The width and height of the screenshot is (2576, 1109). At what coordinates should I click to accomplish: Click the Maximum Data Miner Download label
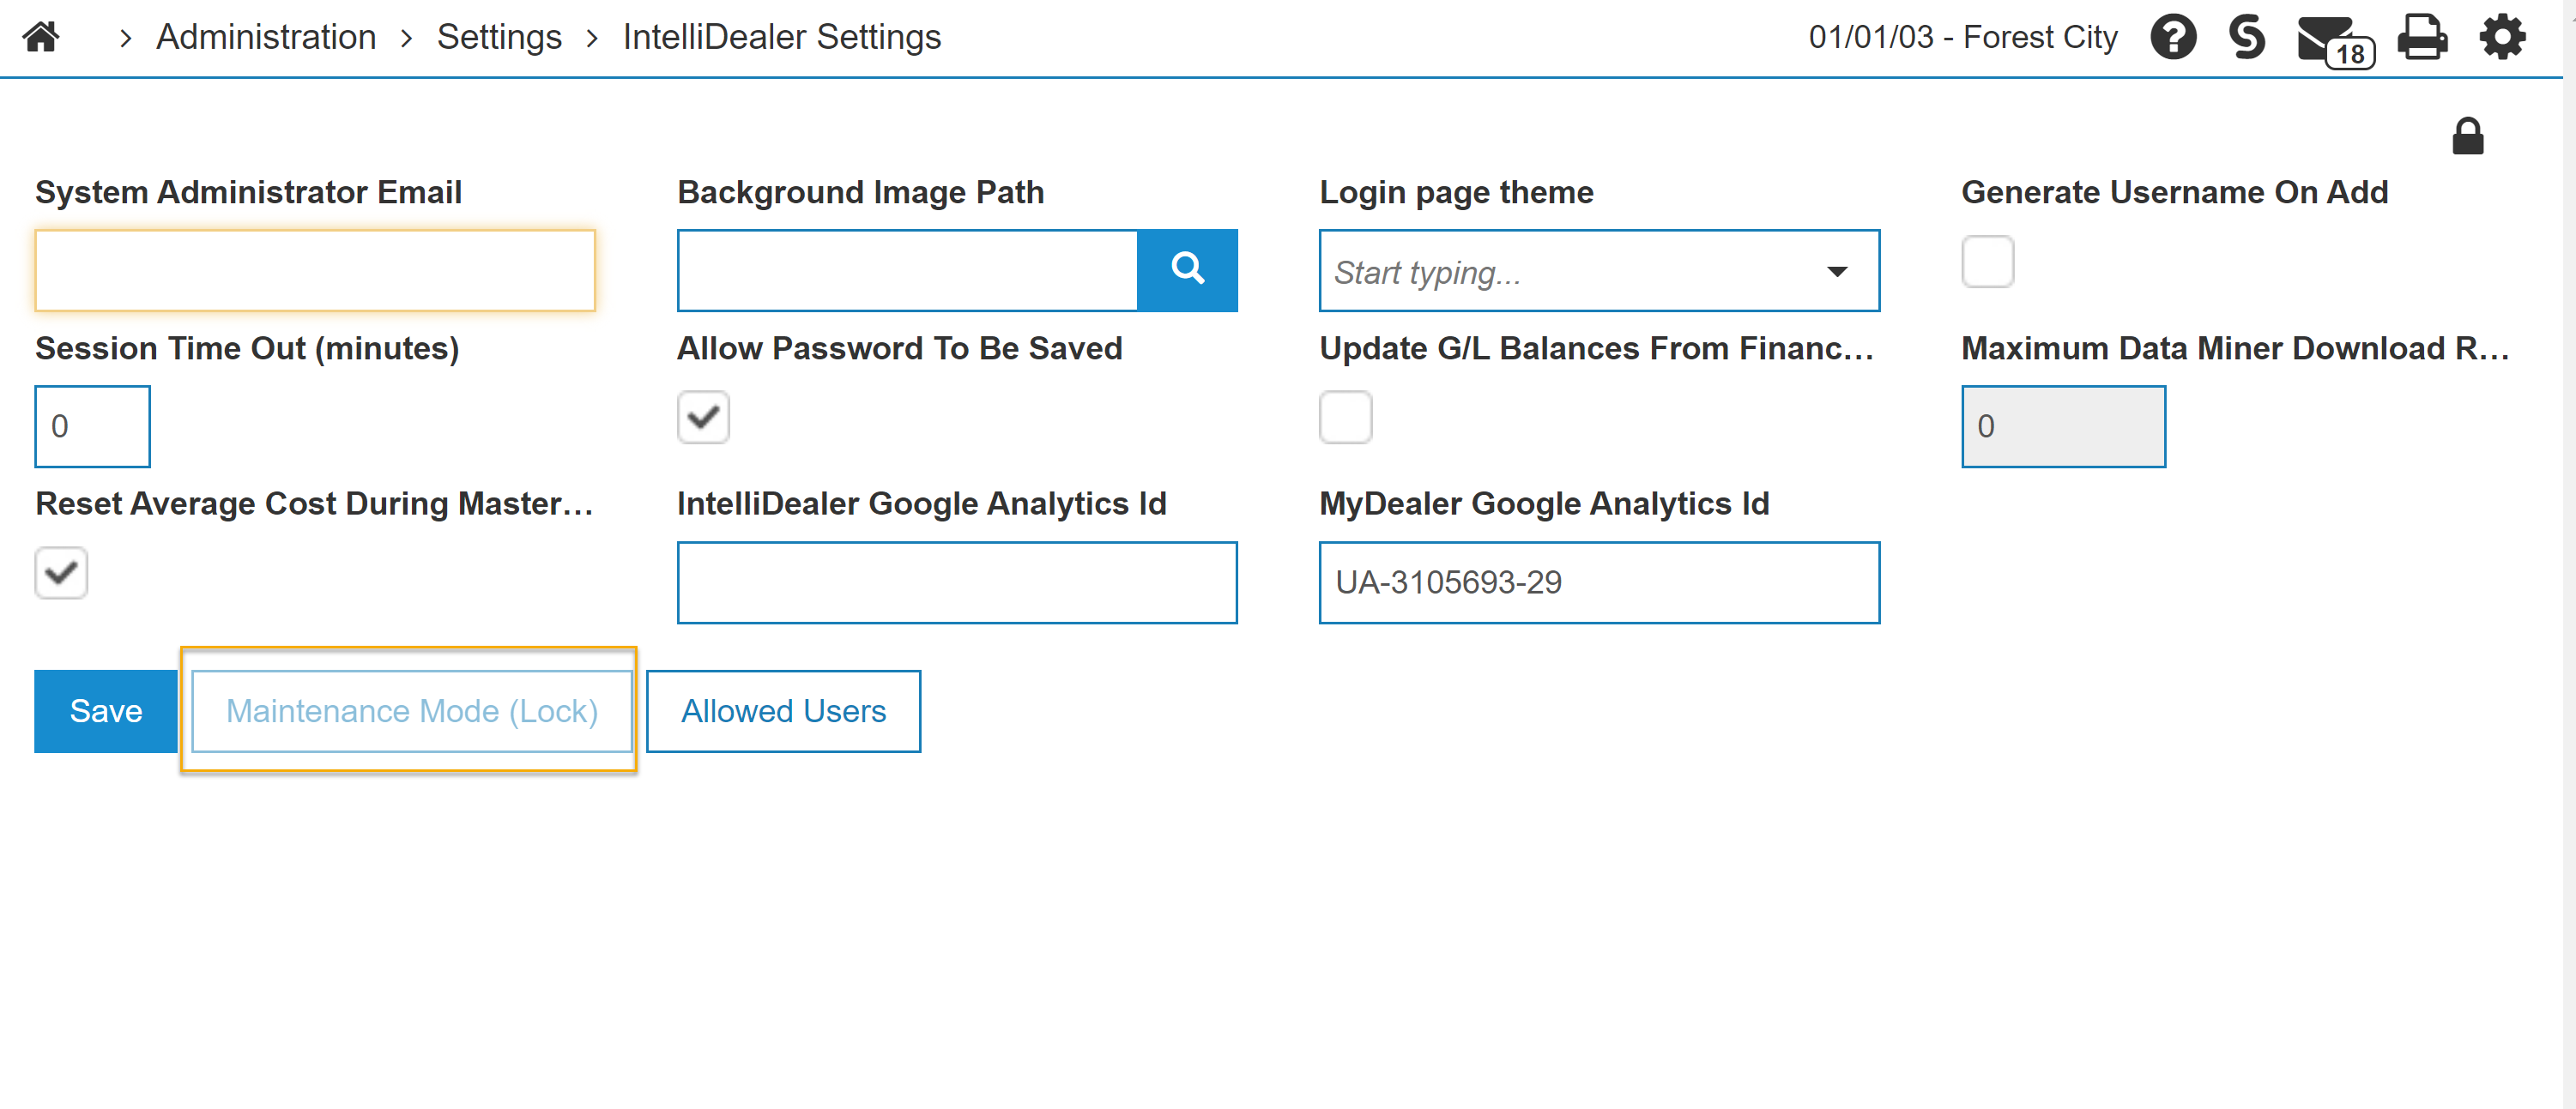tap(2235, 347)
